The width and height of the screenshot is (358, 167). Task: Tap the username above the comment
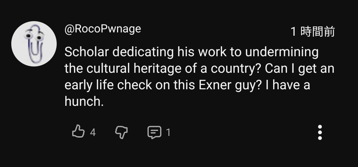tap(103, 29)
